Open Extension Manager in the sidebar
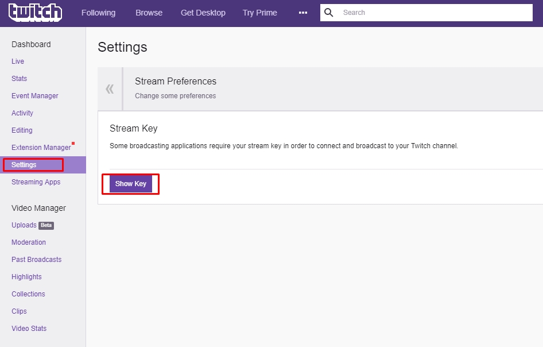 (41, 147)
